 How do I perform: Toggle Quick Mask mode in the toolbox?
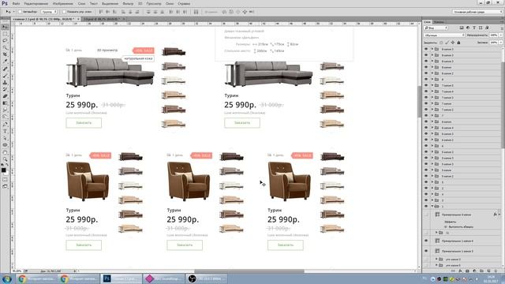[x=5, y=180]
